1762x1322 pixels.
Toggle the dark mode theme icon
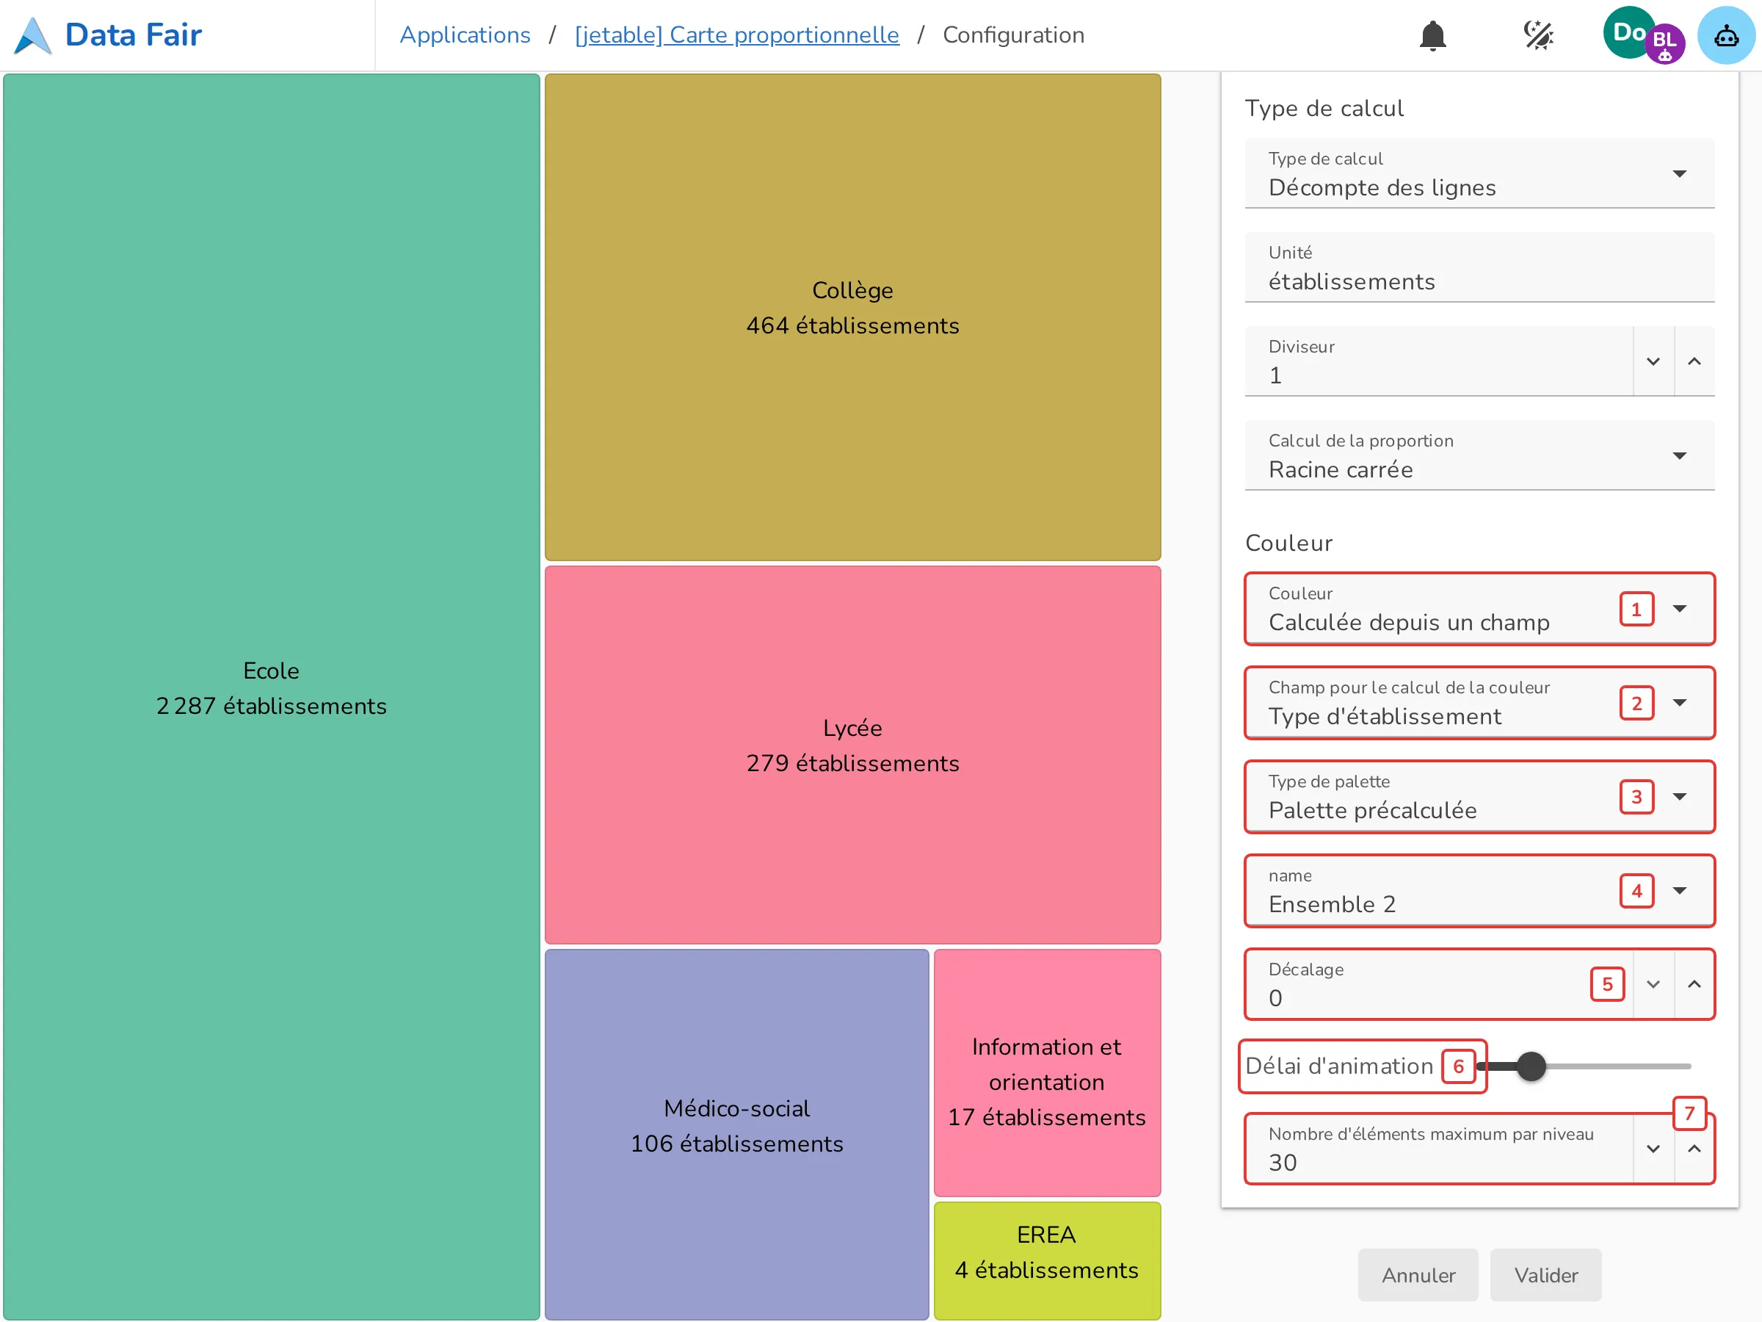tap(1538, 35)
